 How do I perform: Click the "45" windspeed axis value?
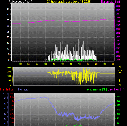[8, 9]
